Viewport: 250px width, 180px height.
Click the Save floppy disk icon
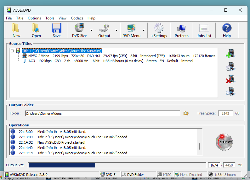click(57, 28)
